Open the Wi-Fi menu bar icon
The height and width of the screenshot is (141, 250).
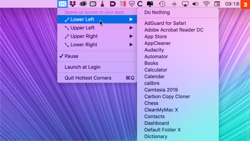[x=206, y=4]
